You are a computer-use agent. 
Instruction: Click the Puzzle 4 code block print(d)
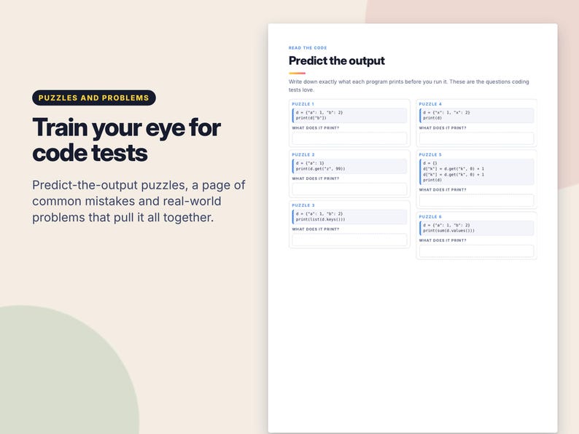pos(476,115)
